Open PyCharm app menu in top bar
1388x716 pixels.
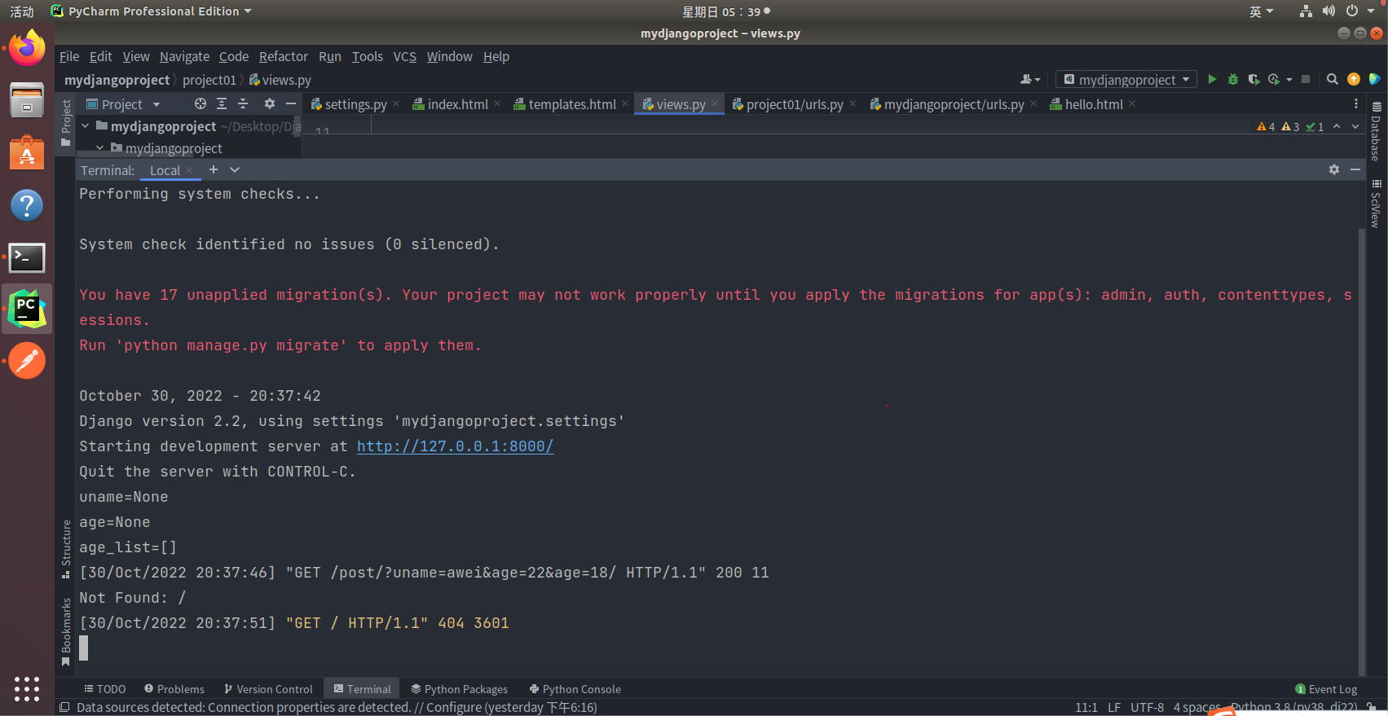(x=152, y=11)
